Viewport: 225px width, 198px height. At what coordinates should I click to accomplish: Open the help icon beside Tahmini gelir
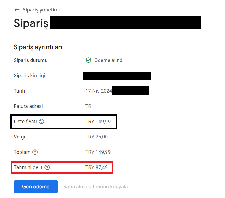(47, 167)
